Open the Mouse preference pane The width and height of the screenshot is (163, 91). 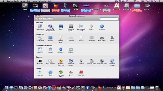(81, 39)
